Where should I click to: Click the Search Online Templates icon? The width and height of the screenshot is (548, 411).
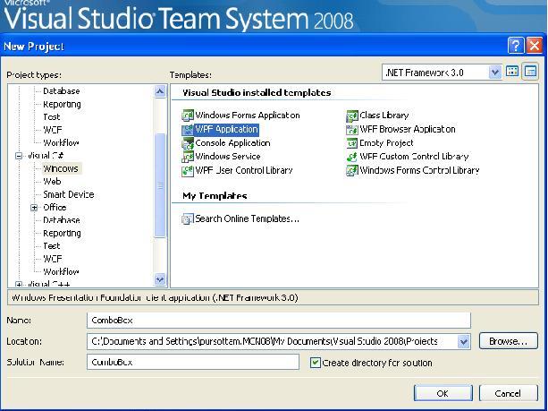188,218
